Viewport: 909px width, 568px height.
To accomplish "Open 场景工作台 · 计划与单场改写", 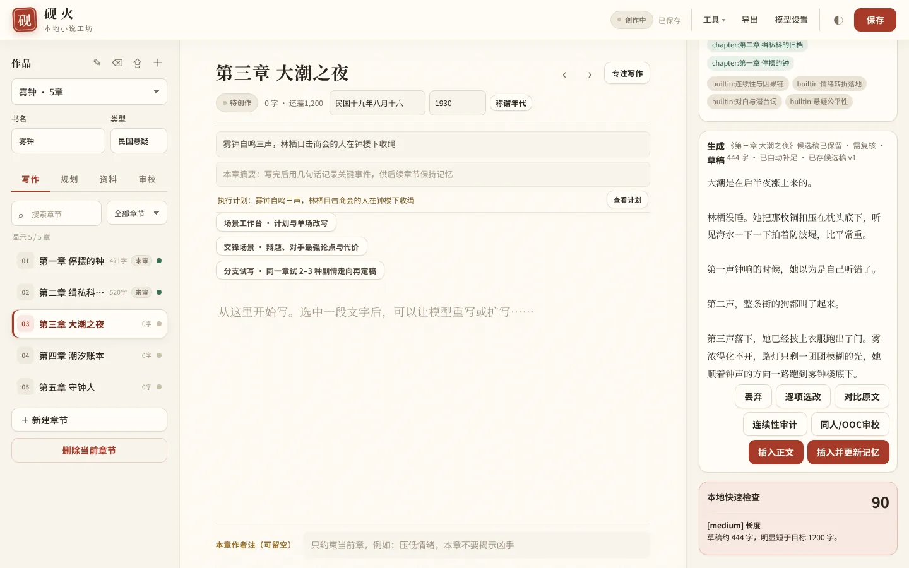I will pos(276,223).
